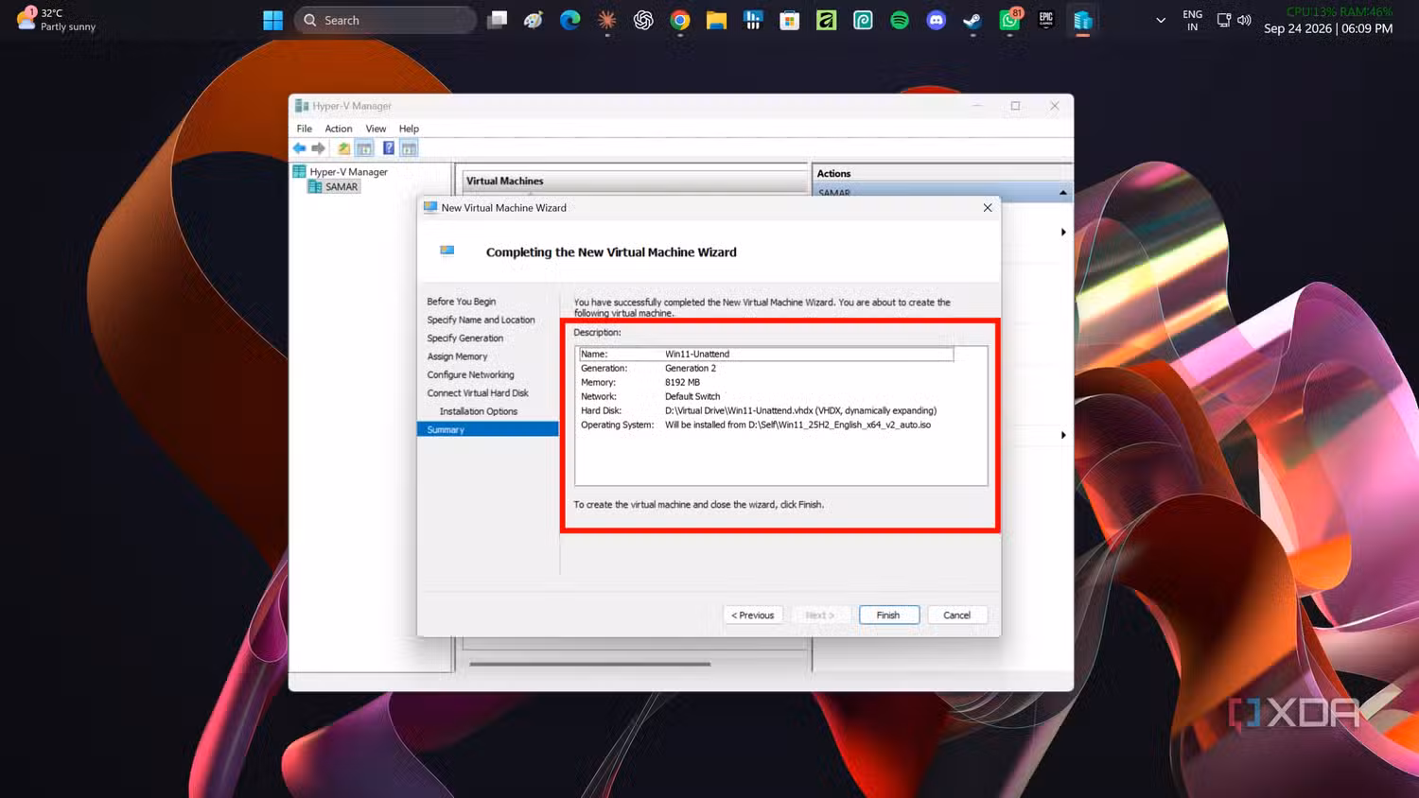Go back with the Previous button
Viewport: 1419px width, 798px height.
(x=753, y=615)
